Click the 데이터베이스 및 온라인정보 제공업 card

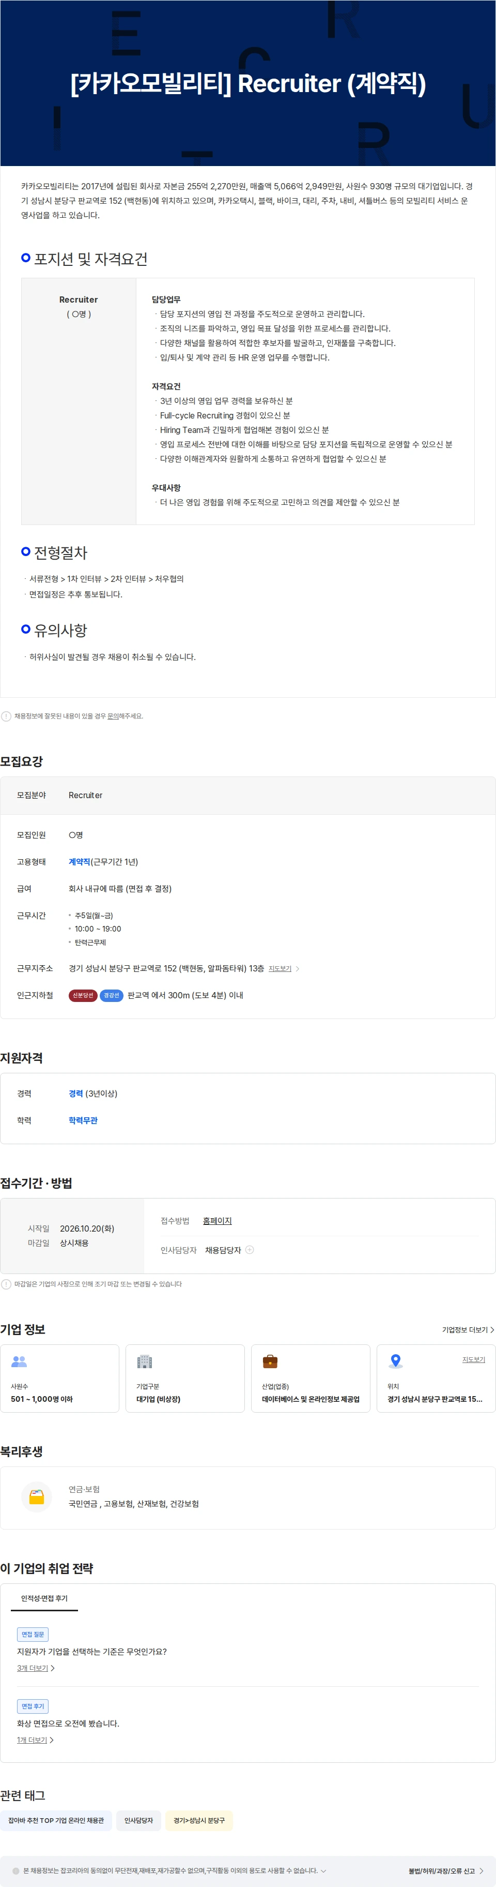(311, 1378)
